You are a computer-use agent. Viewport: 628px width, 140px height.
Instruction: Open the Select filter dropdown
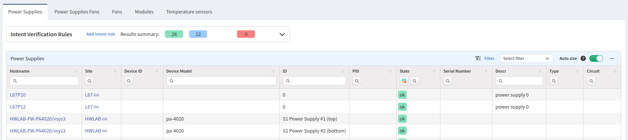[x=526, y=58]
